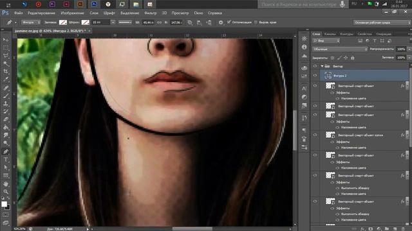This screenshot has width=412, height=231.
Task: Switch to the Операции tab
Action: click(384, 34)
